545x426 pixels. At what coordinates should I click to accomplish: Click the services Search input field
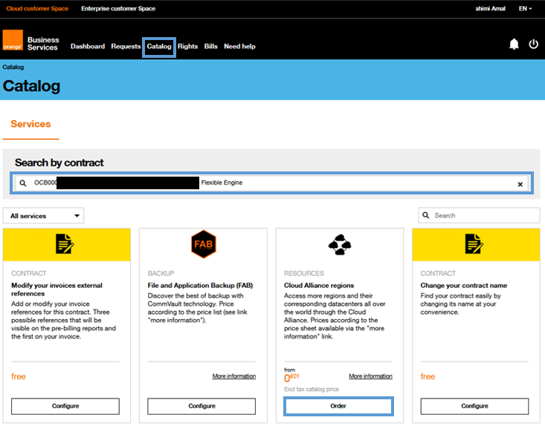pos(479,215)
